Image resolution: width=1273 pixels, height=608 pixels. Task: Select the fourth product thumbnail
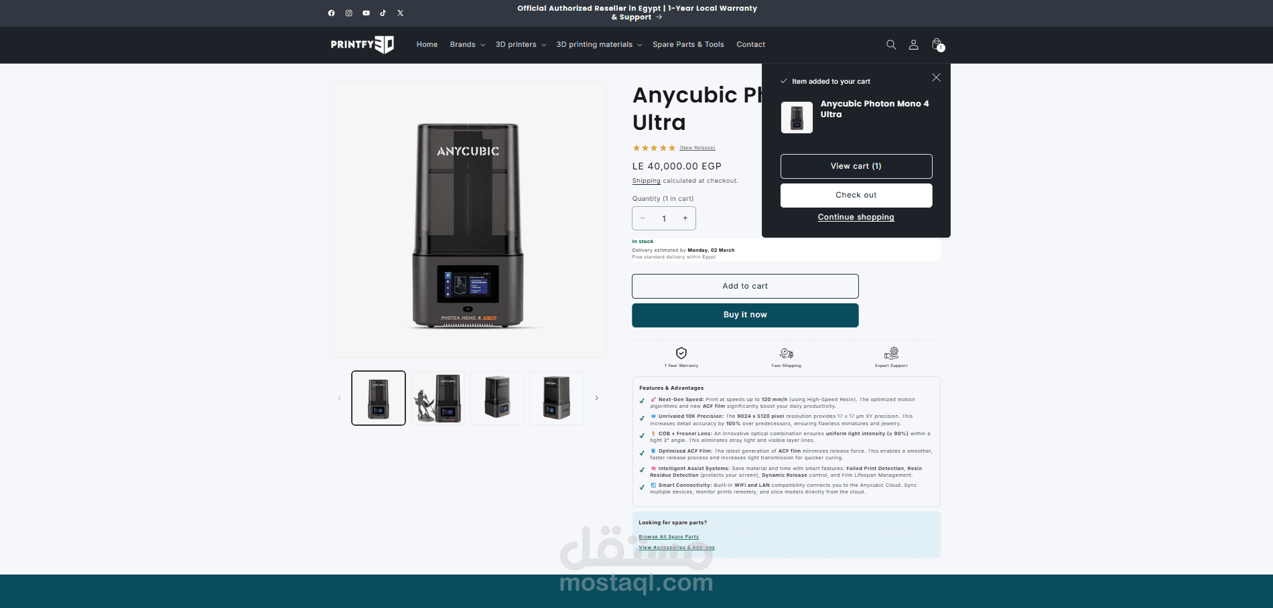click(x=556, y=398)
